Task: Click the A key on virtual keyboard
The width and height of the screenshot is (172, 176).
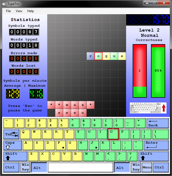Action: click(x=28, y=145)
